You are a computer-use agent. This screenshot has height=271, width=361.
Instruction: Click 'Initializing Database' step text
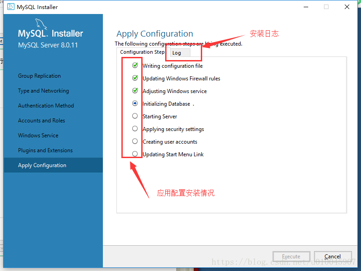(167, 104)
